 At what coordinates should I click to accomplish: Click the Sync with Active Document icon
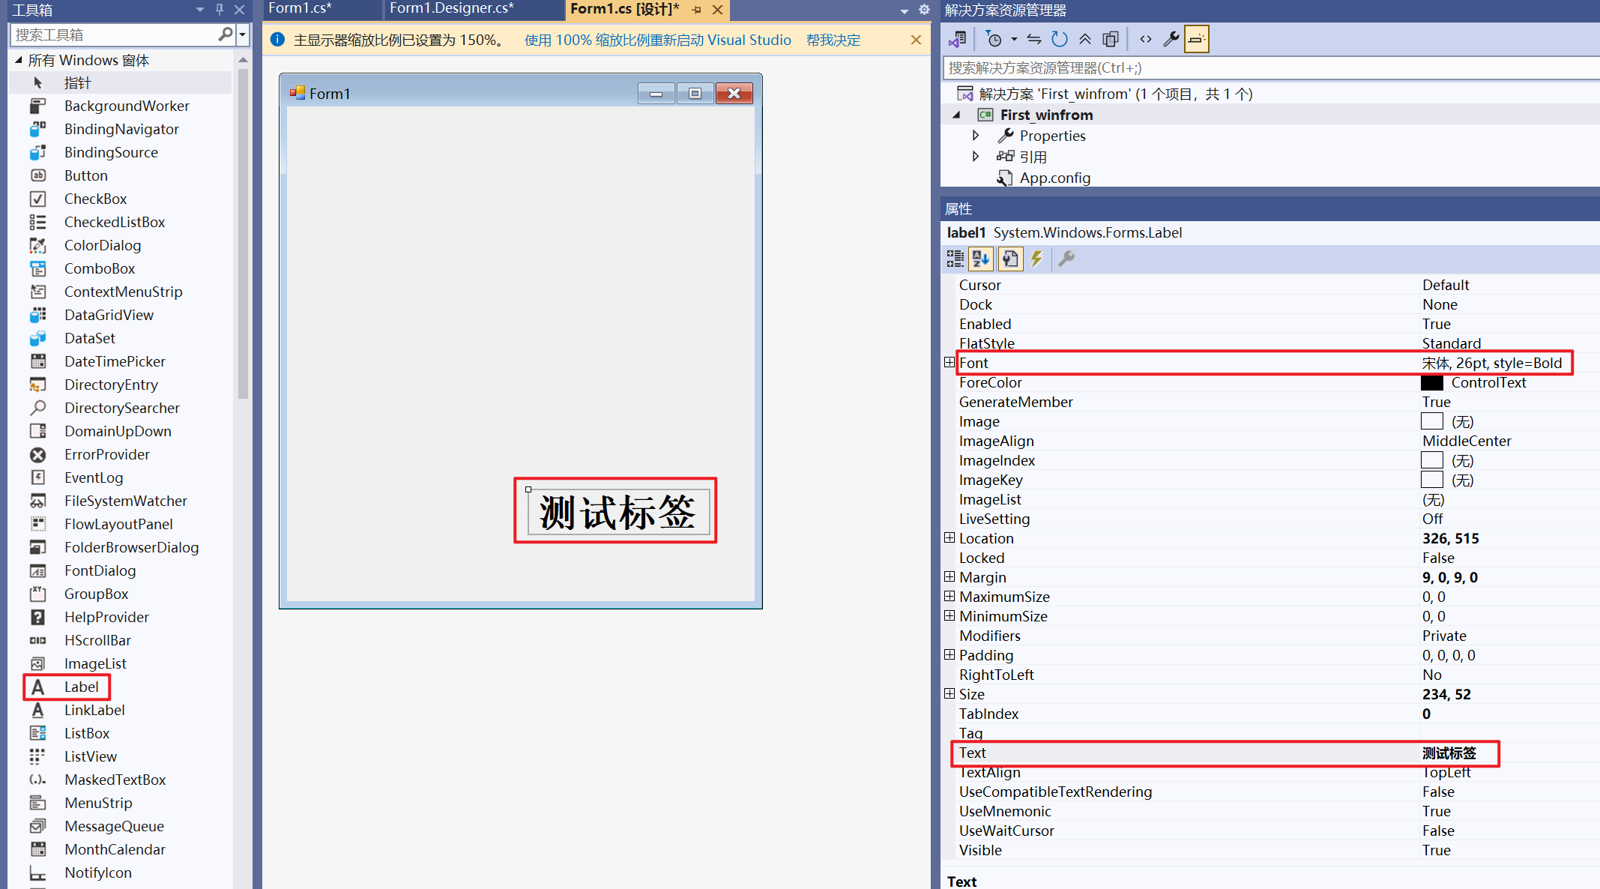[x=1034, y=39]
